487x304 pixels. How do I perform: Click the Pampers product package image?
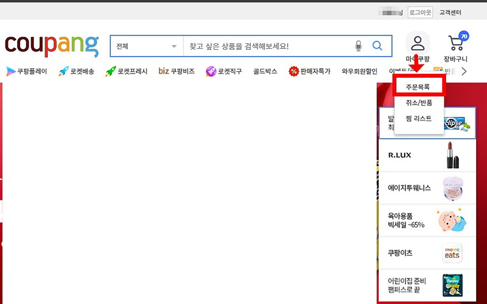[x=452, y=285]
